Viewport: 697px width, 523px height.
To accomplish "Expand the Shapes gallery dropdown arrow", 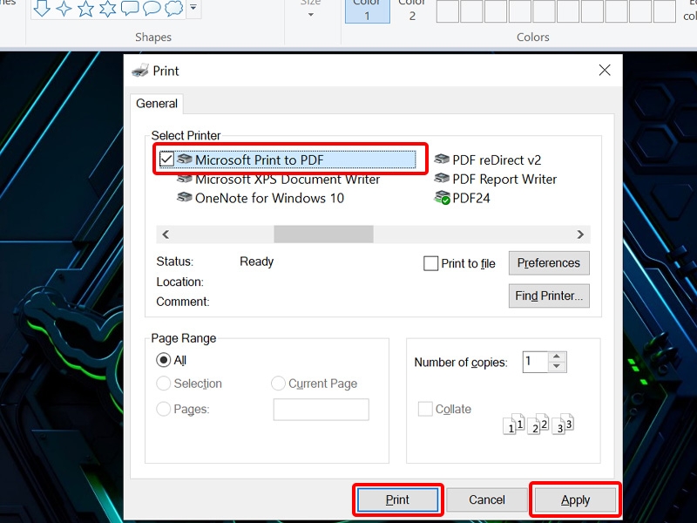I will coord(193,8).
